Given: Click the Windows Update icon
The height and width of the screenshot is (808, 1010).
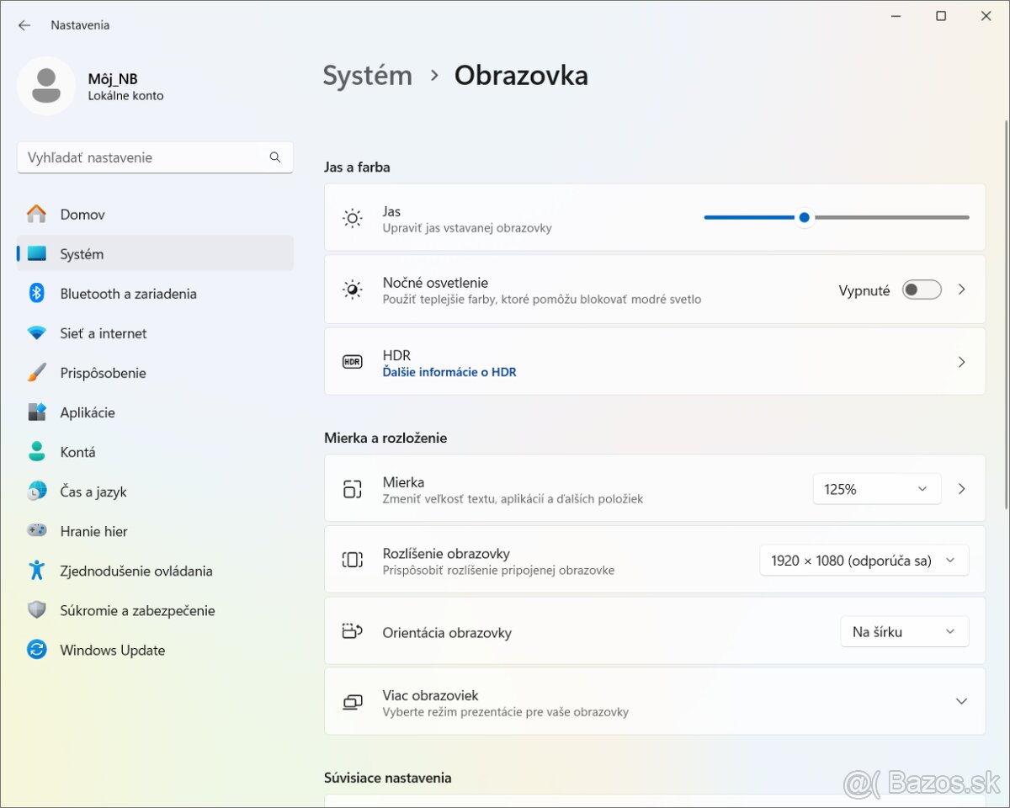Looking at the screenshot, I should (36, 650).
